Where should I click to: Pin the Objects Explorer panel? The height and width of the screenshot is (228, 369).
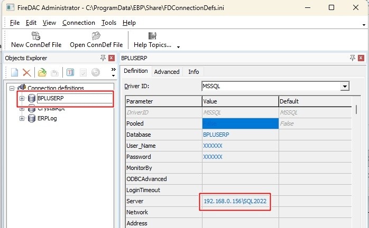pos(103,58)
